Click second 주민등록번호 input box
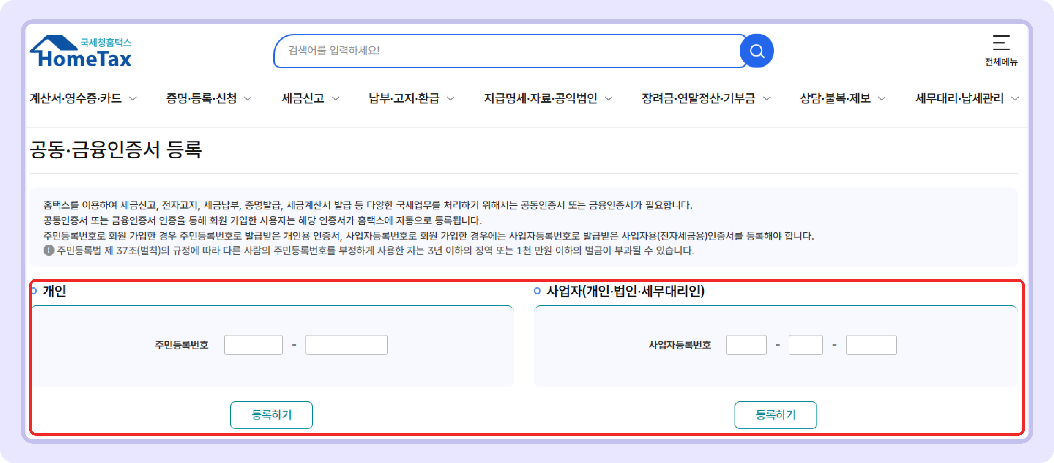Viewport: 1054px width, 463px height. tap(346, 345)
